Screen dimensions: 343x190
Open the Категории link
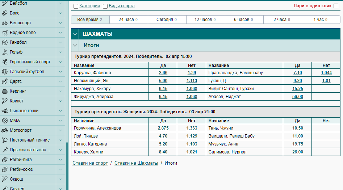click(89, 6)
